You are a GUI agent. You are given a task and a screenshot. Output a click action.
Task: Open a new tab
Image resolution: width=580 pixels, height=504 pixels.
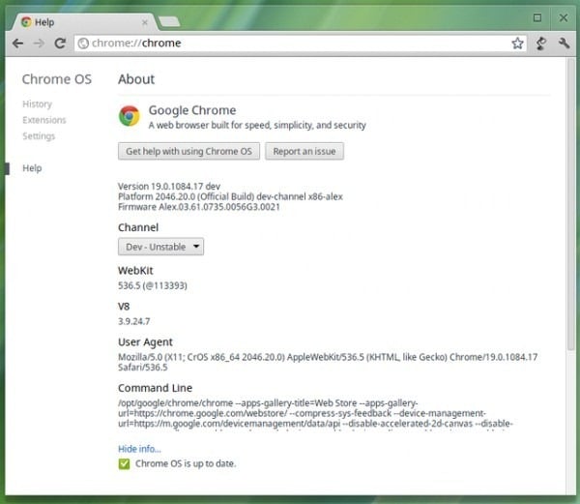pos(169,22)
